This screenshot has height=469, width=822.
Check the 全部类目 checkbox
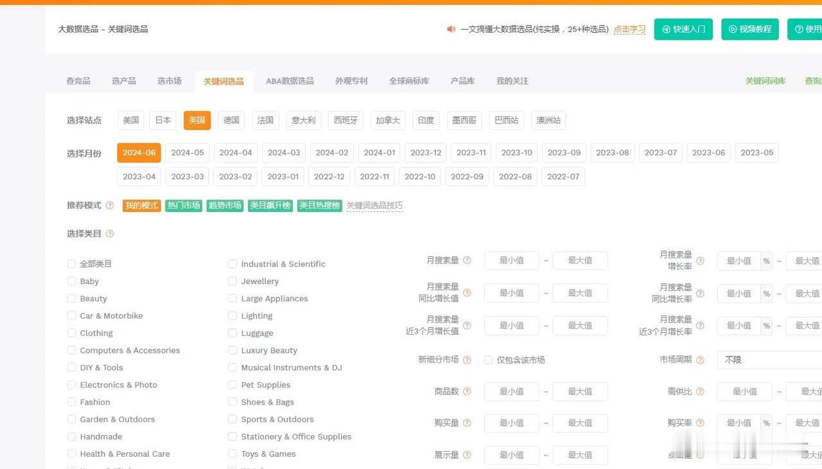71,263
